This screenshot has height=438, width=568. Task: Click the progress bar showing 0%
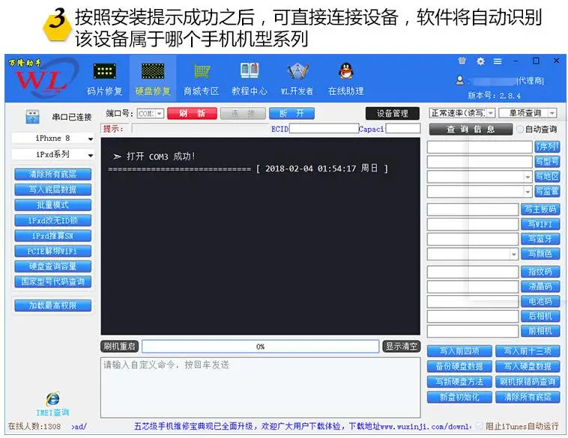tap(260, 347)
